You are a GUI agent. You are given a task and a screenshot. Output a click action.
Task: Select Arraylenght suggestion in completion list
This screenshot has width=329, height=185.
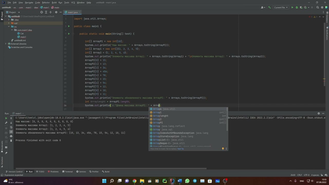pos(188,116)
